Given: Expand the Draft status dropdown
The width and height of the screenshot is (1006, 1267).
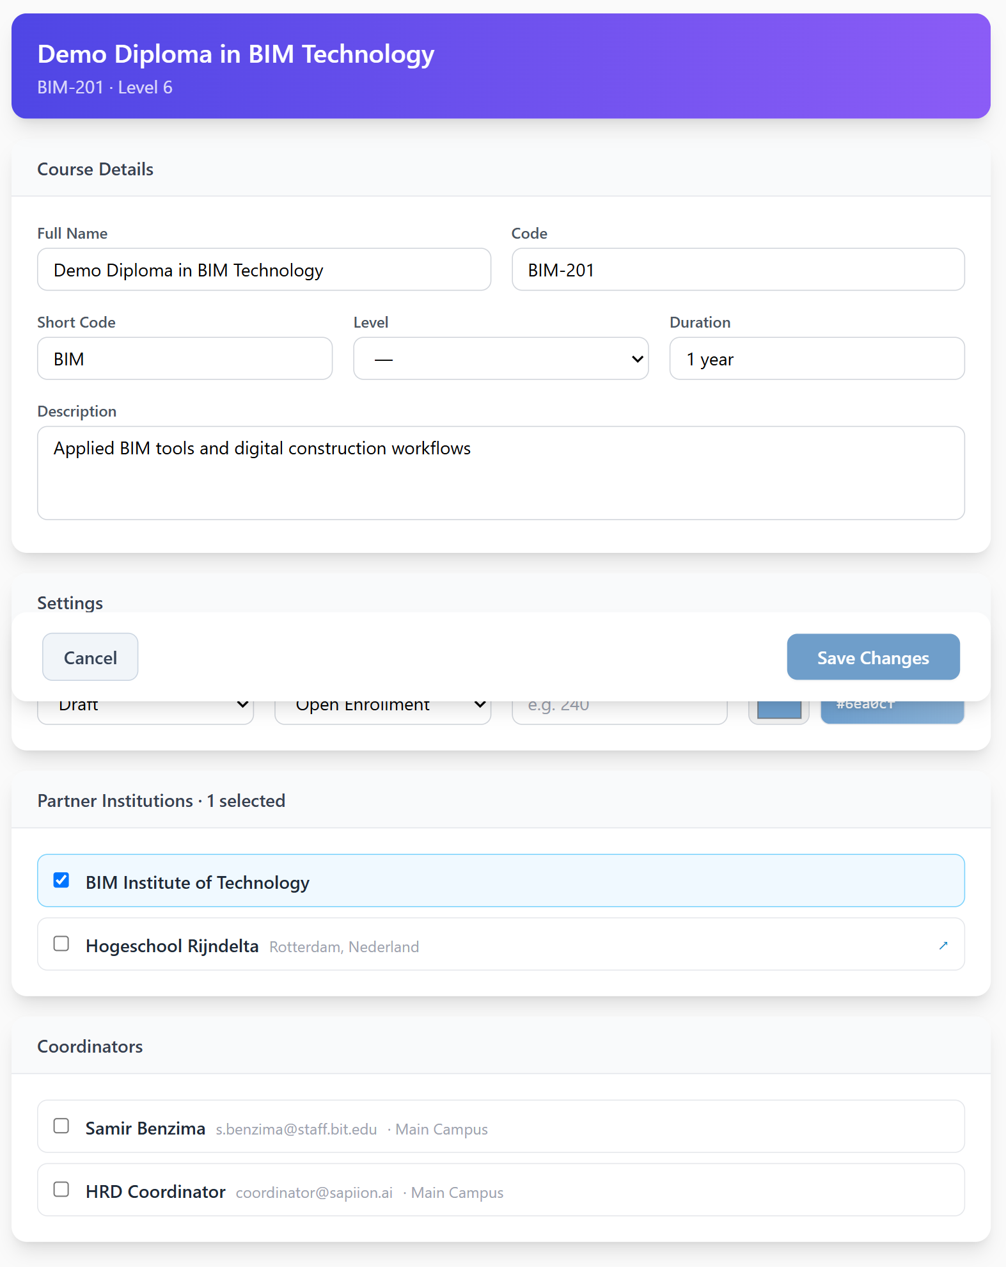Looking at the screenshot, I should pyautogui.click(x=146, y=712).
